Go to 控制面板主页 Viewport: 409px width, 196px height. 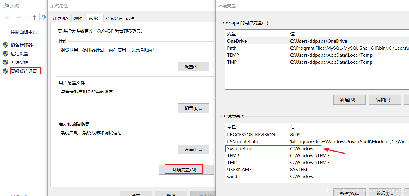24,32
